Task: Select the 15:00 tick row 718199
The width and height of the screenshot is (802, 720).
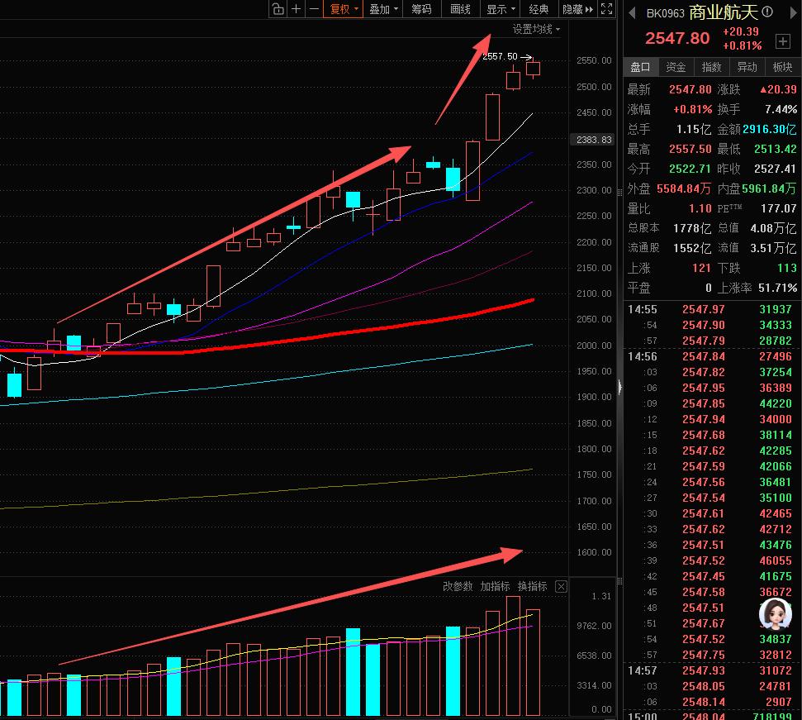Action: pyautogui.click(x=712, y=716)
